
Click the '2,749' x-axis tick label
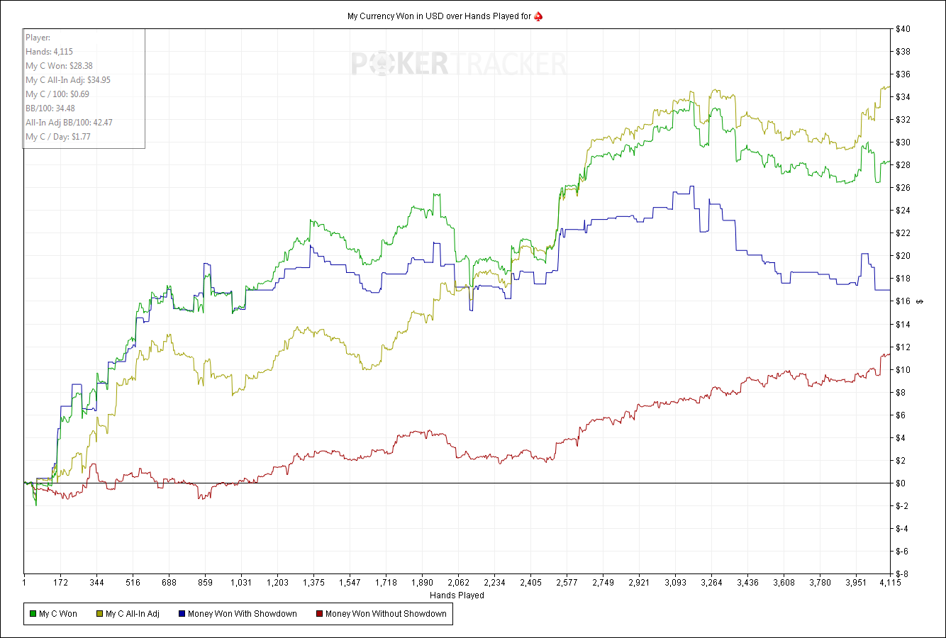603,583
